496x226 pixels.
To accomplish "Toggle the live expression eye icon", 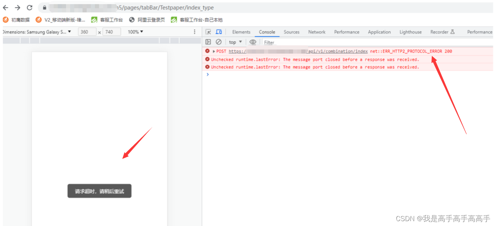I will pos(253,42).
